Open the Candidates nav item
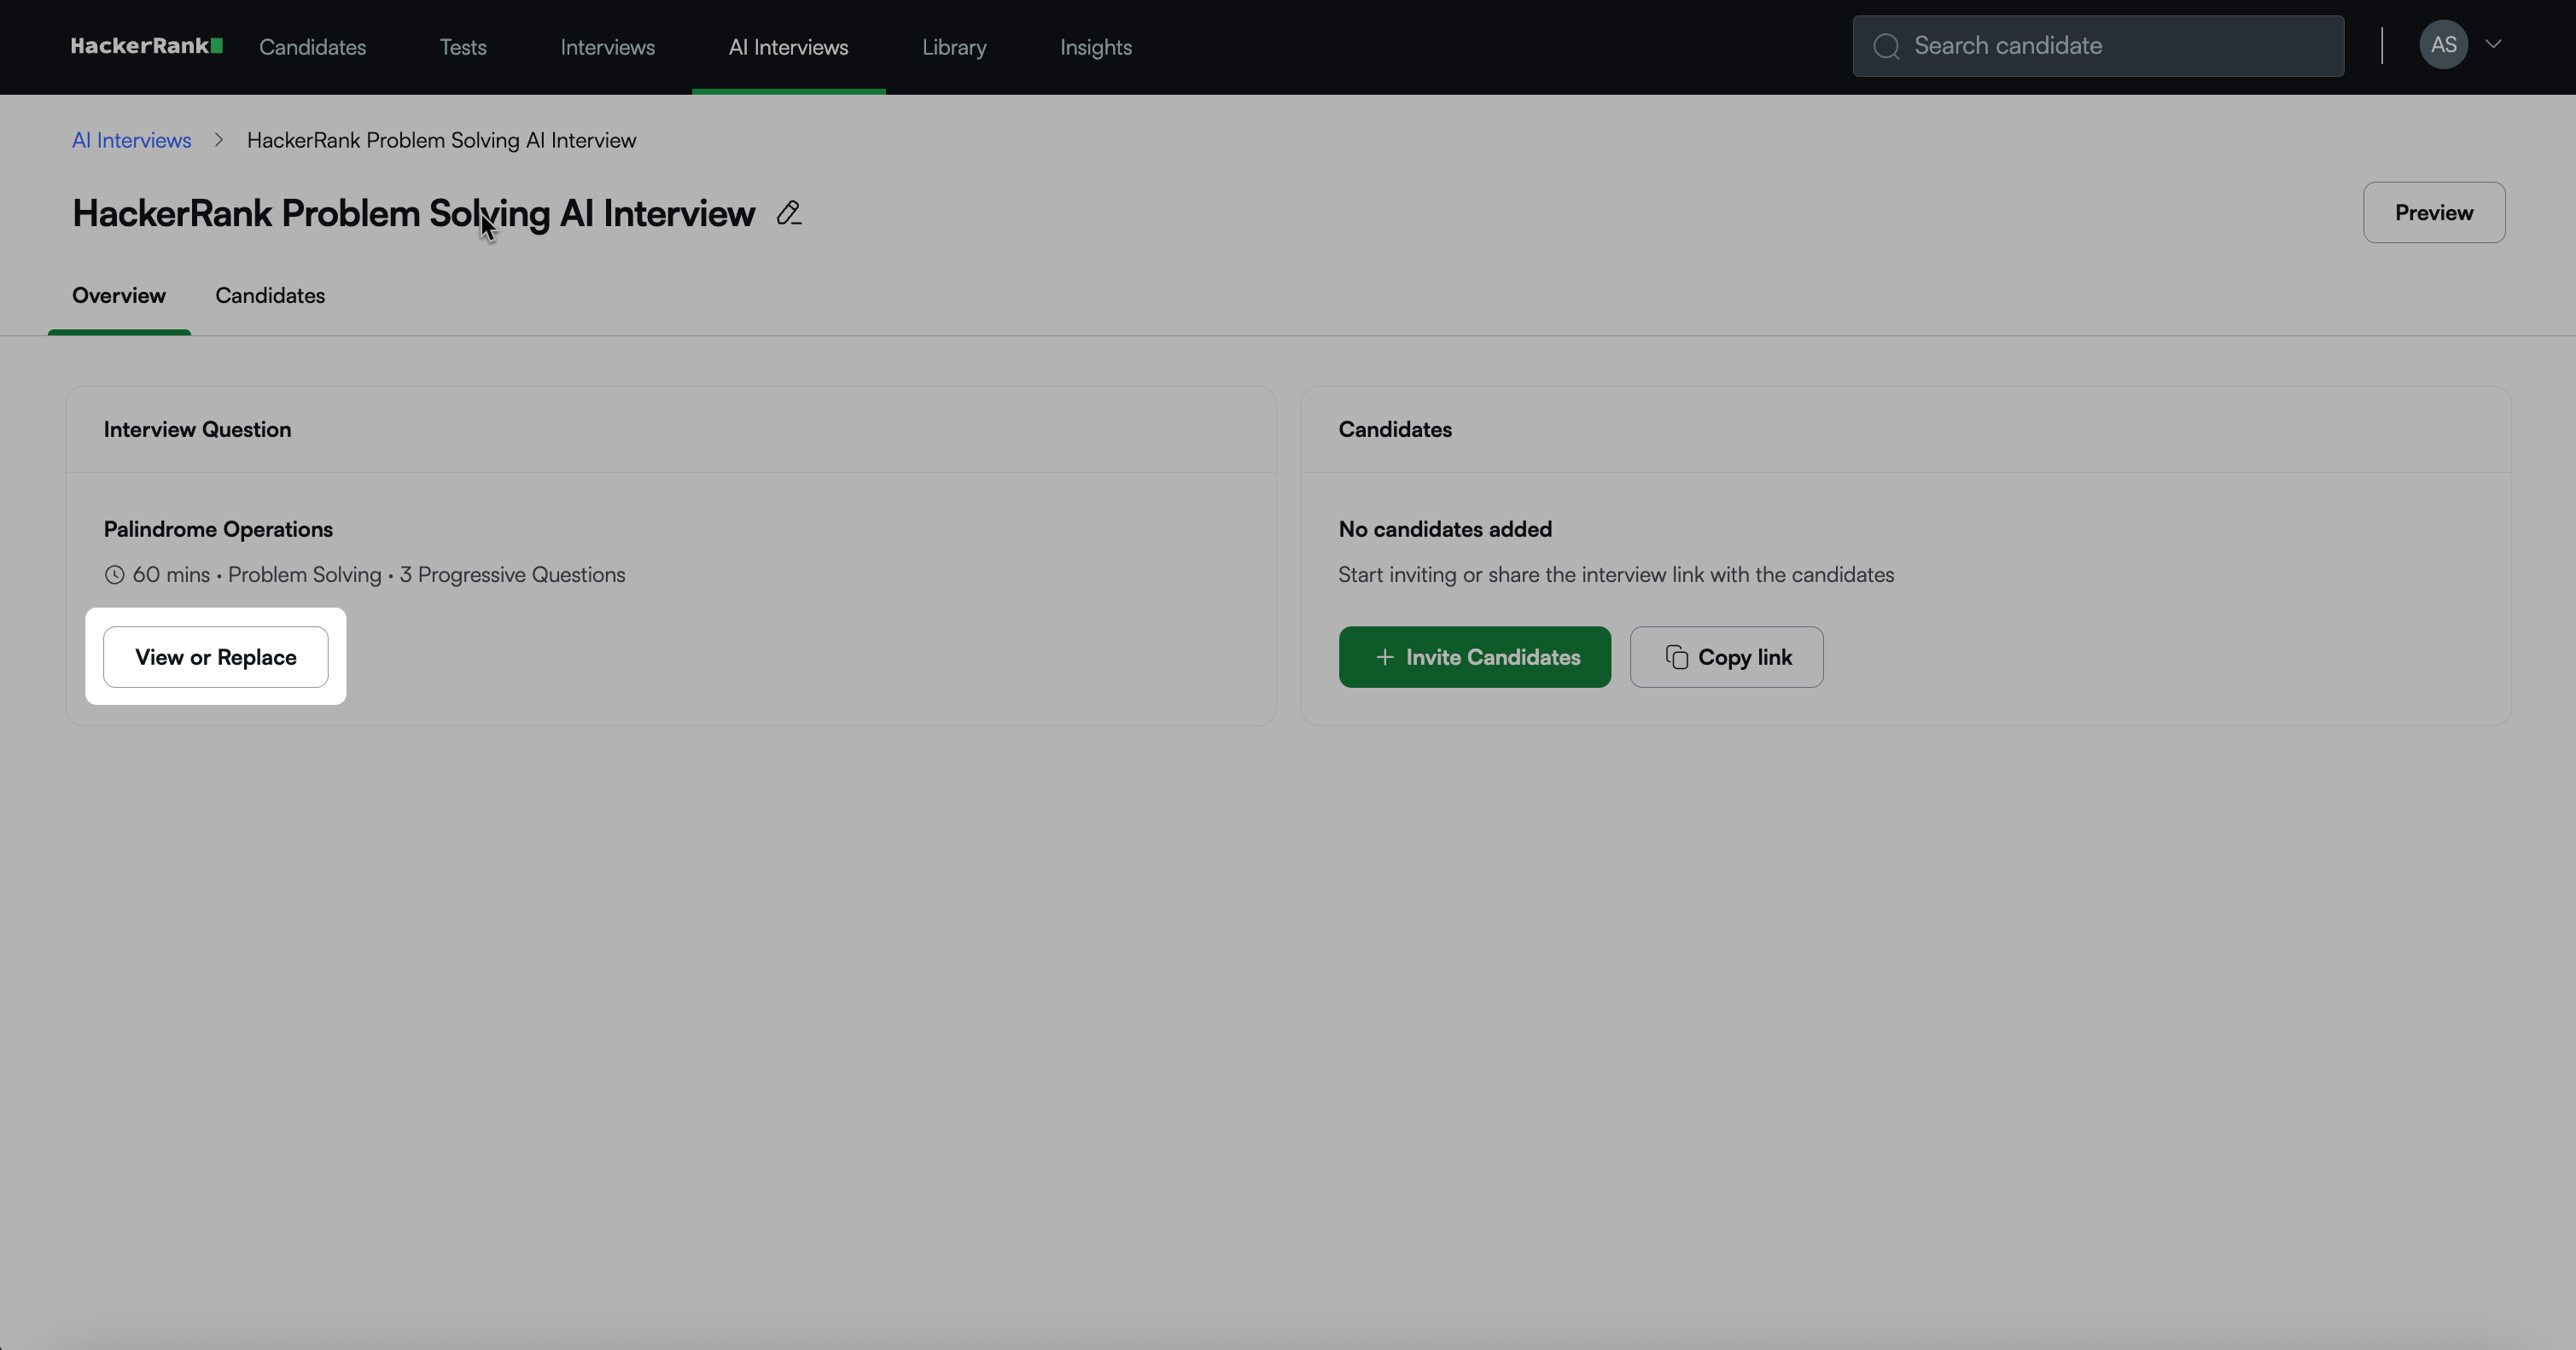 312,47
